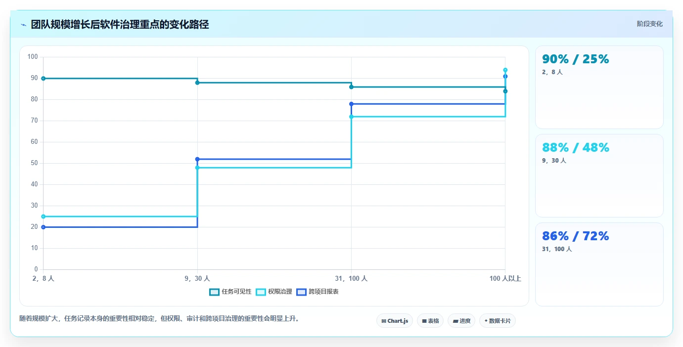The width and height of the screenshot is (683, 347).
Task: Open the 88% / 48% stat card
Action: point(599,175)
